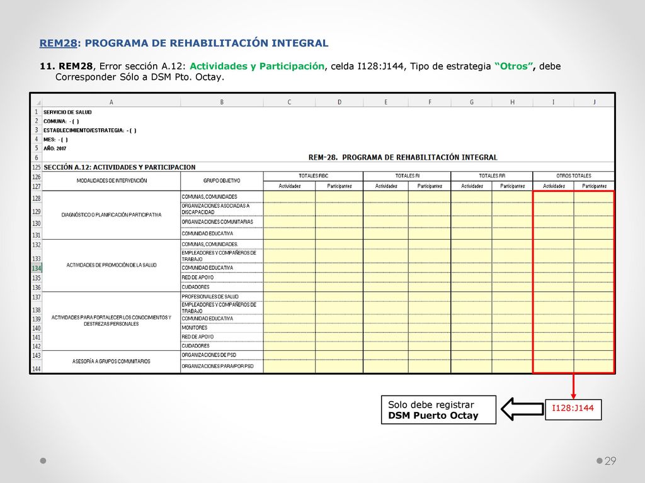
Task: Select column header J
Action: pyautogui.click(x=594, y=102)
